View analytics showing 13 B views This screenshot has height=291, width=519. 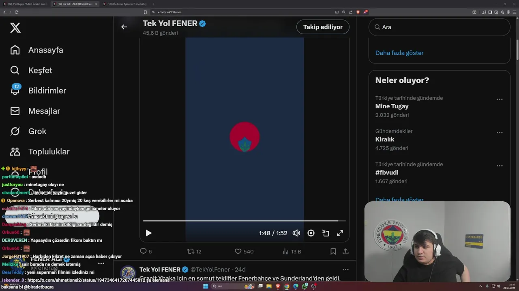click(x=292, y=251)
